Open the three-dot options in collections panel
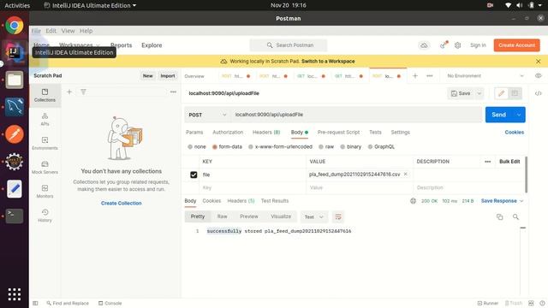 [173, 92]
